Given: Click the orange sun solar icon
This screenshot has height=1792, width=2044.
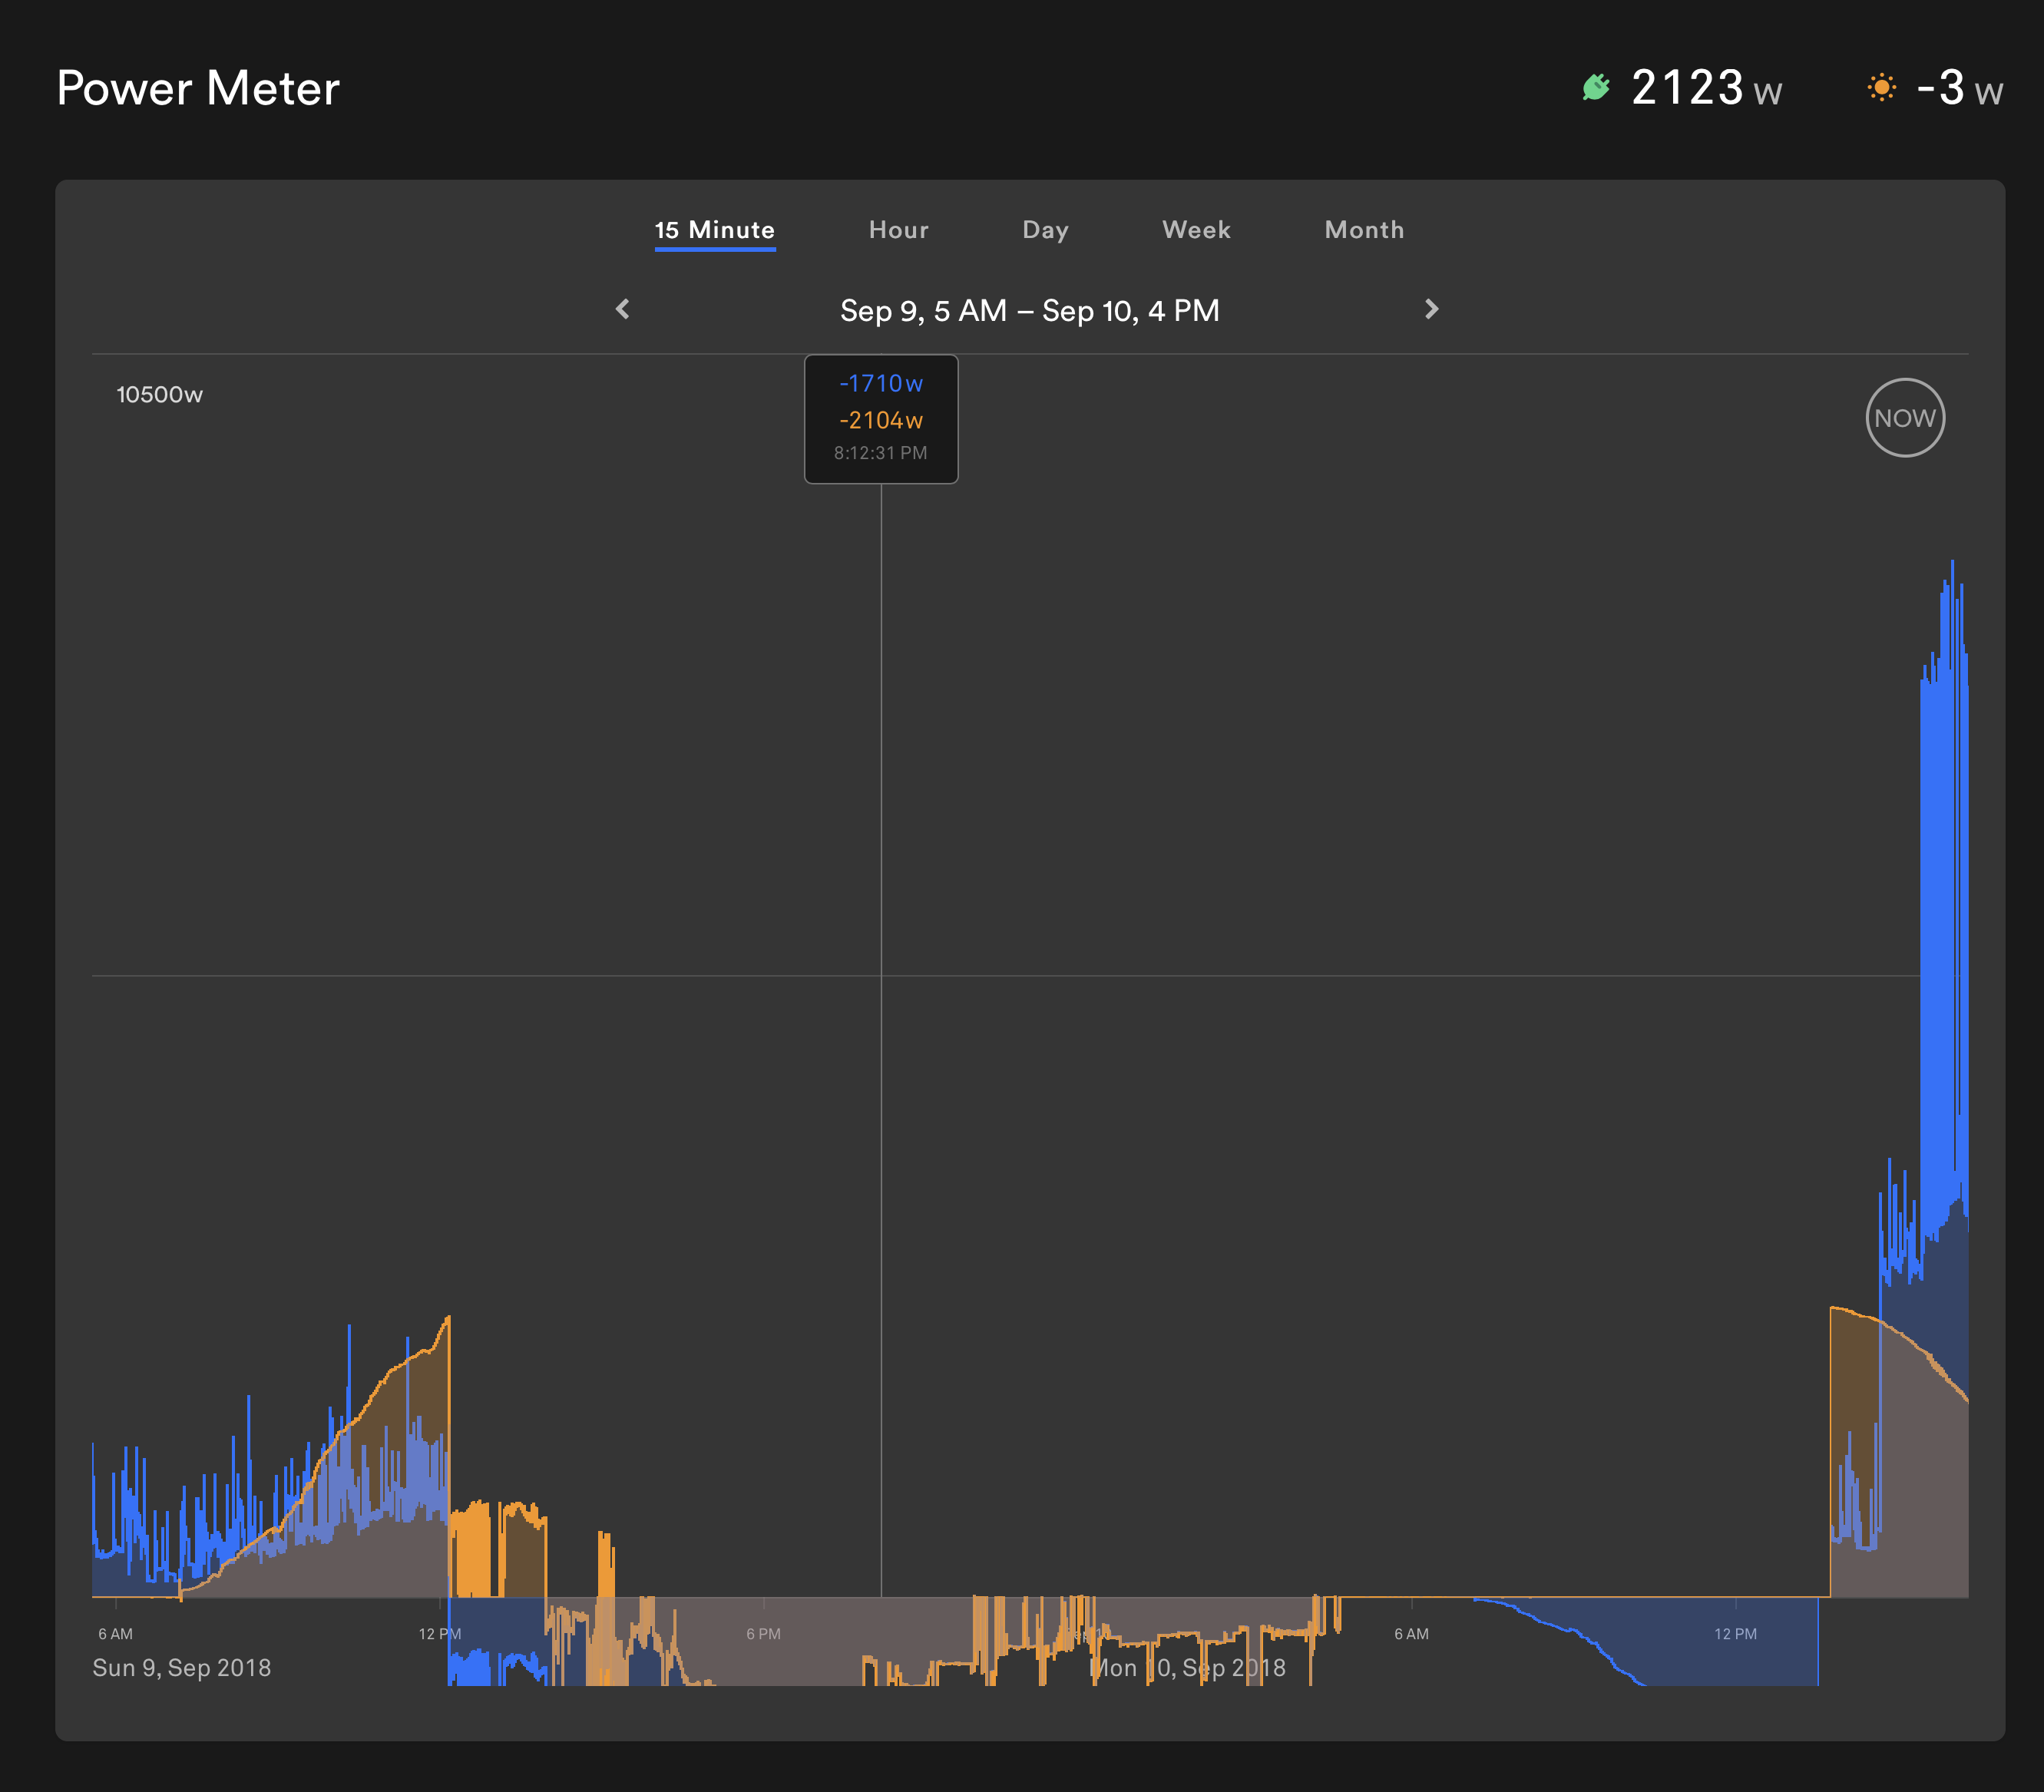Looking at the screenshot, I should click(1881, 88).
